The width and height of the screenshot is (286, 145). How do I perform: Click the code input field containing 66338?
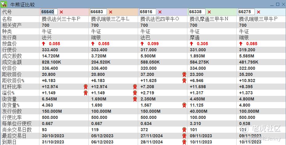197,12
